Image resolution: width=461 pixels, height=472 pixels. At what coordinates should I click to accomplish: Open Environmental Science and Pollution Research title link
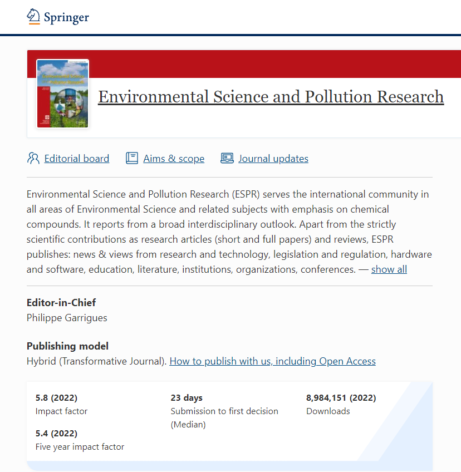tap(271, 97)
